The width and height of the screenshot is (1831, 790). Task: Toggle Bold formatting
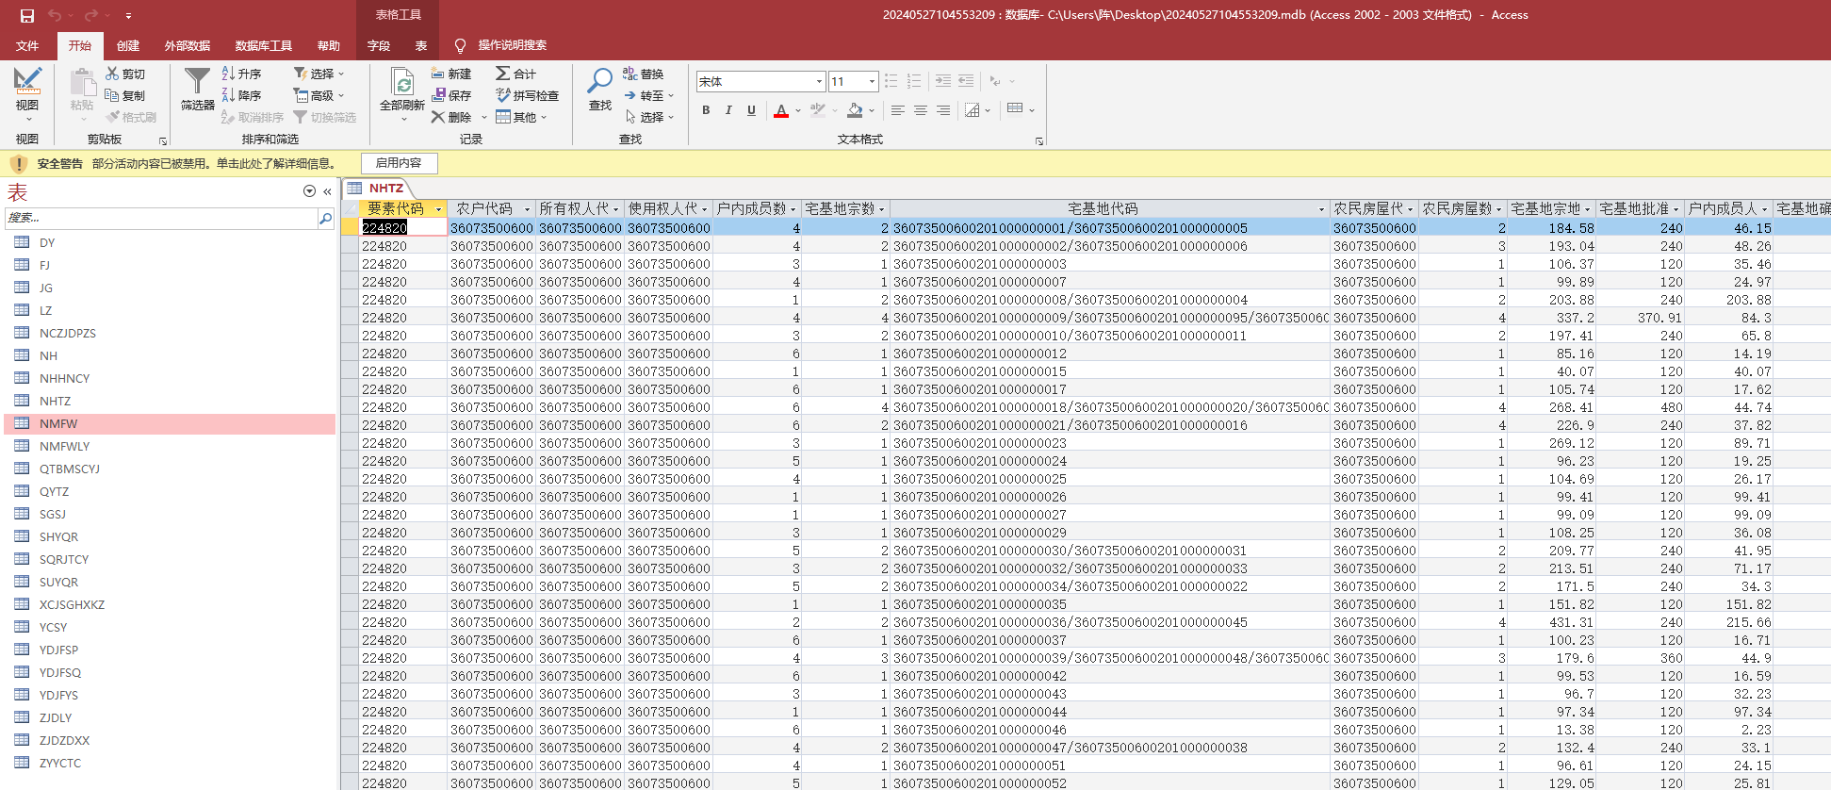pyautogui.click(x=706, y=110)
